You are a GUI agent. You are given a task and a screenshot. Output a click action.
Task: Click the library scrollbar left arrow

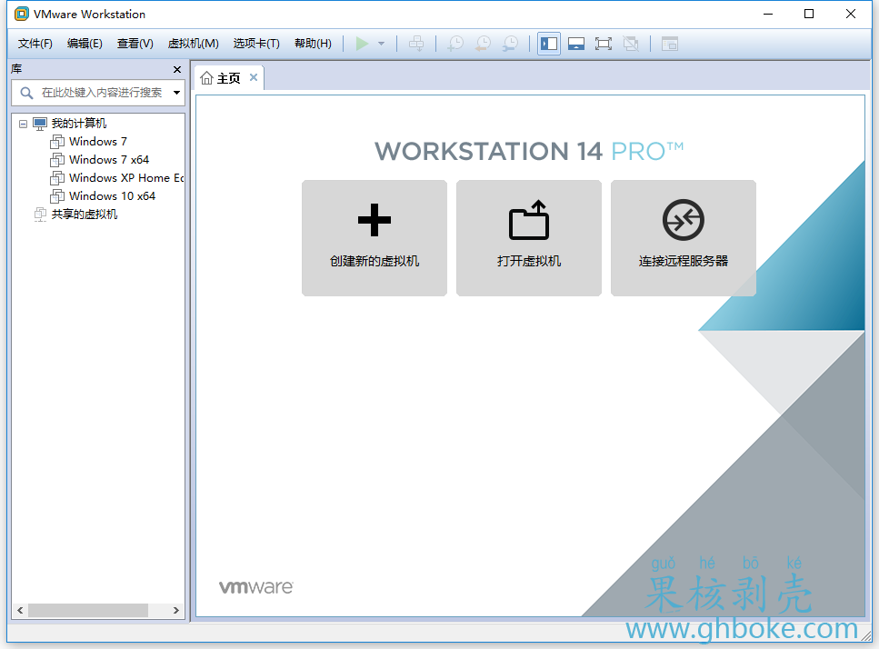tap(20, 610)
